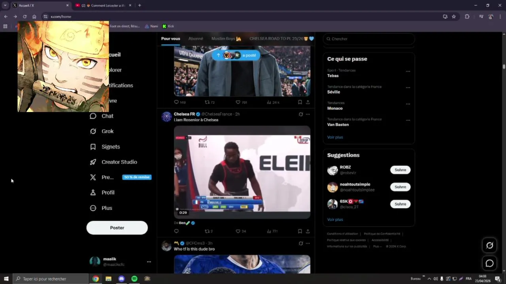Bookmark the post with 24 k views

pyautogui.click(x=300, y=102)
